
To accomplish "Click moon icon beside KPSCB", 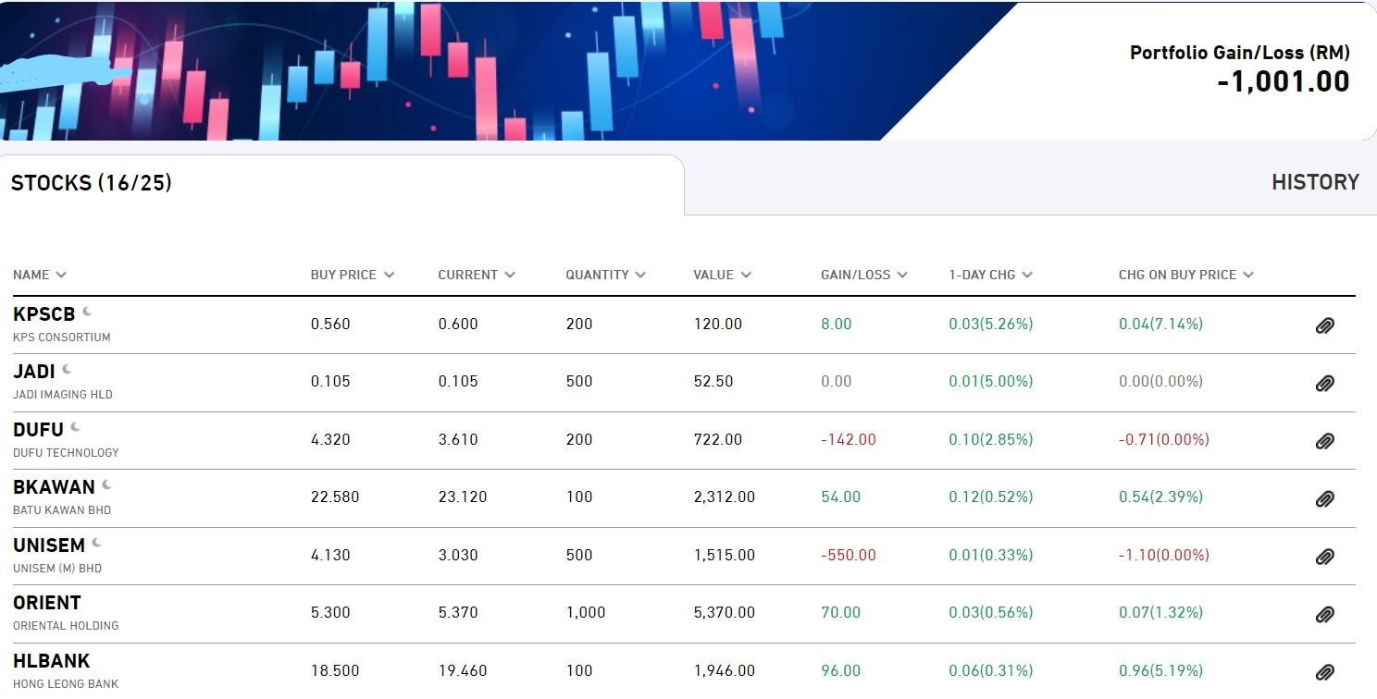I will tap(88, 312).
